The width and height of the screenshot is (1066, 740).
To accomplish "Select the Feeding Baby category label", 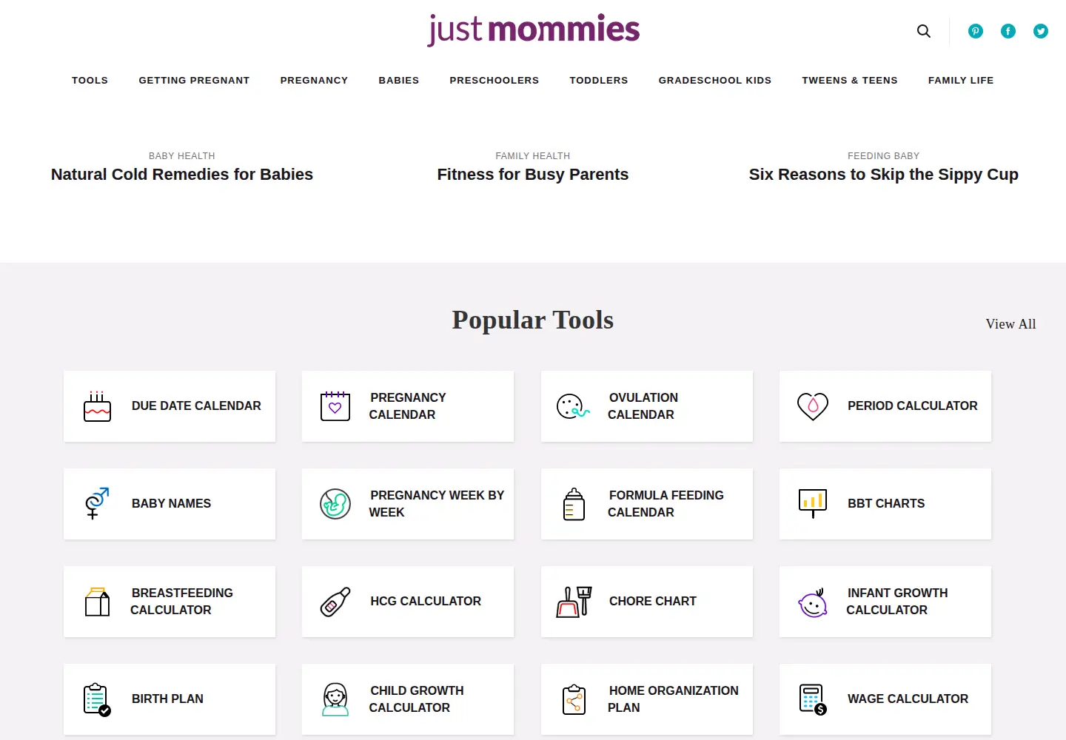I will click(x=884, y=156).
